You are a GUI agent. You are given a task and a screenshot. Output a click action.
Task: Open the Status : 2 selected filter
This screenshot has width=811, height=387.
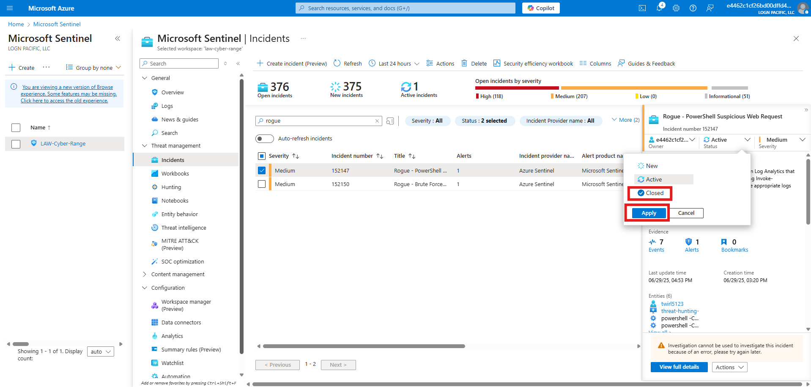click(485, 121)
